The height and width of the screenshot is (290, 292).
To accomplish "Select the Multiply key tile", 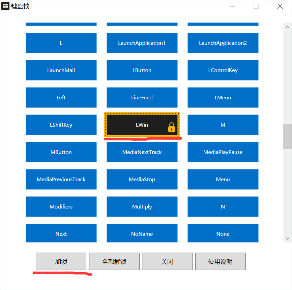I will pos(142,207).
